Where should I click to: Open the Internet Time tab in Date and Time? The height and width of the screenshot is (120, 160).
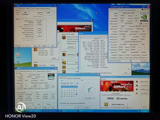(77, 78)
